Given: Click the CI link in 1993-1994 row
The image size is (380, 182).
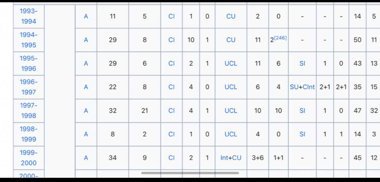Looking at the screenshot, I should [171, 16].
